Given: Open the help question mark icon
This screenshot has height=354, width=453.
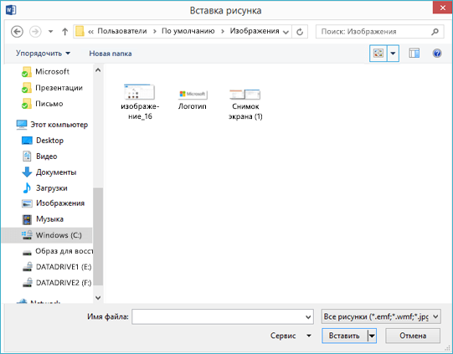Looking at the screenshot, I should tap(437, 53).
